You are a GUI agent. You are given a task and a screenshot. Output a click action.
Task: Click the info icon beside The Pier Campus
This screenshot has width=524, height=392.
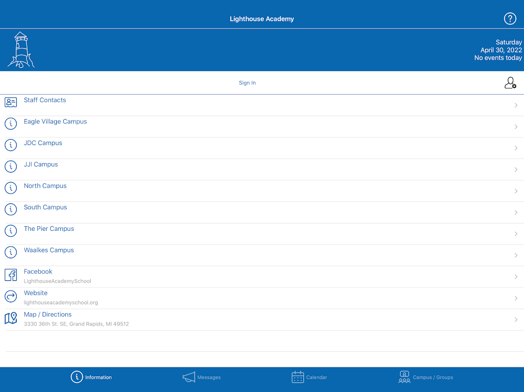point(11,230)
